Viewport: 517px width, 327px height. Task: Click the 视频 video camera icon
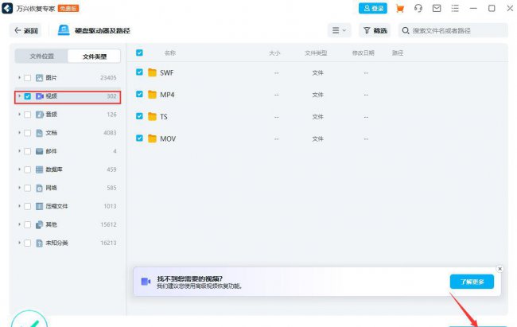point(40,96)
